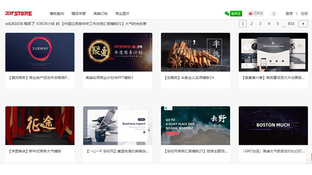Open the BOSTON MUCH template thumbnail

pyautogui.click(x=273, y=125)
